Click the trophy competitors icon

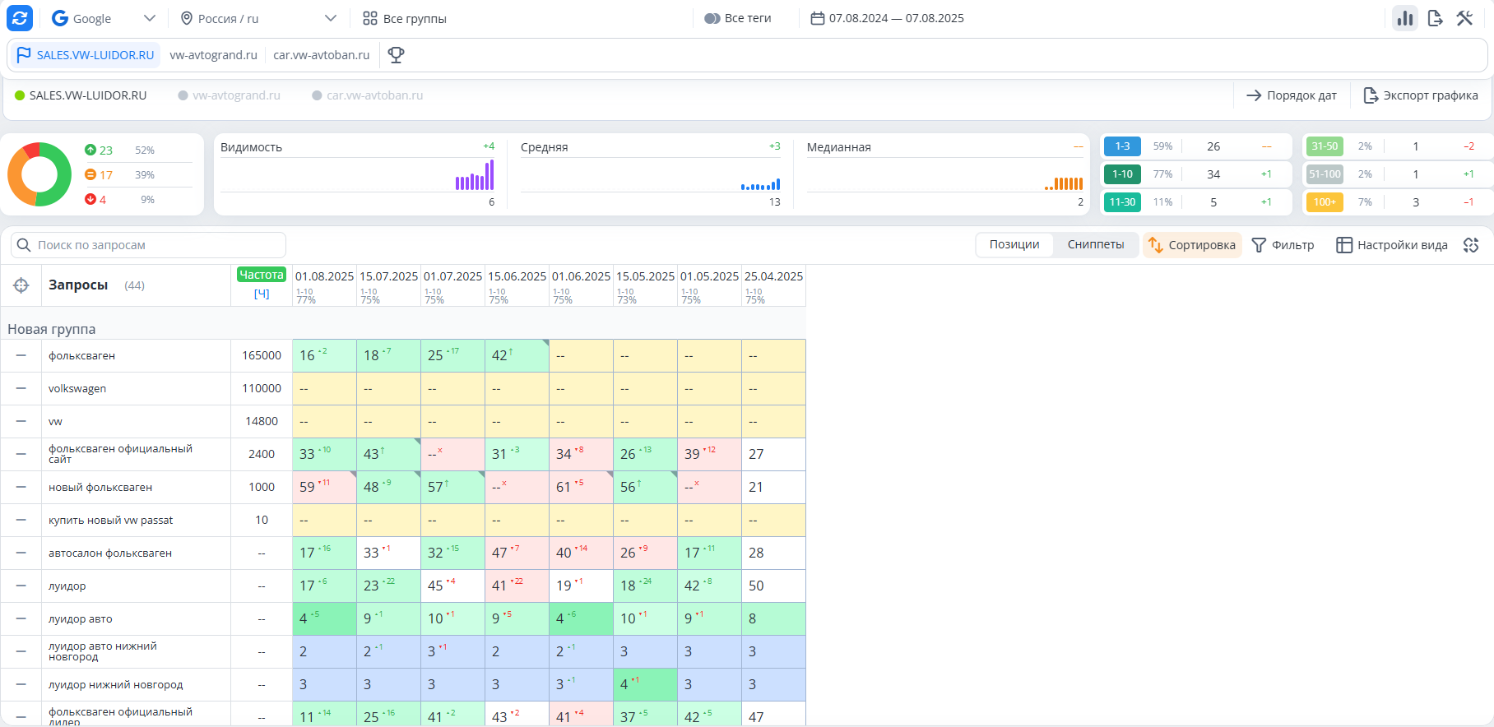(x=396, y=55)
